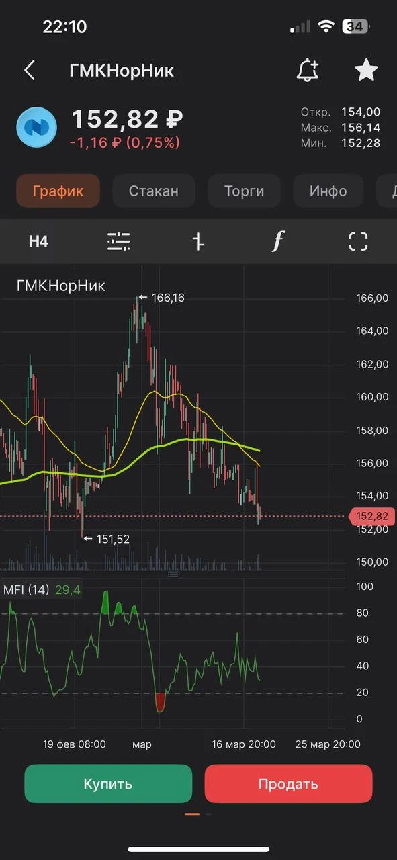Viewport: 397px width, 860px height.
Task: Tap the ГМКНорНик page title
Action: [x=122, y=71]
